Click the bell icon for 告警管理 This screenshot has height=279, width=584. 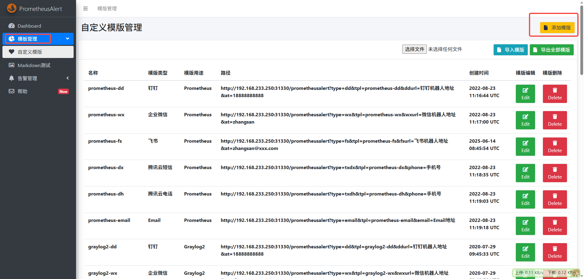[x=12, y=78]
